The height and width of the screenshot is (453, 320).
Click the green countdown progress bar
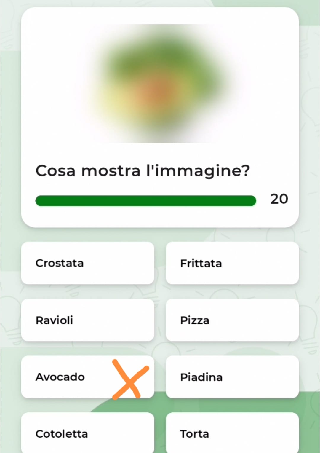(x=145, y=201)
